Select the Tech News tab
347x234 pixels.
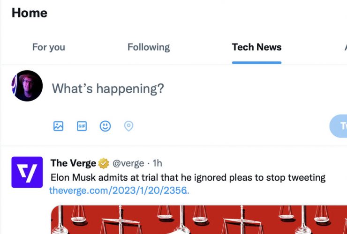coord(256,47)
